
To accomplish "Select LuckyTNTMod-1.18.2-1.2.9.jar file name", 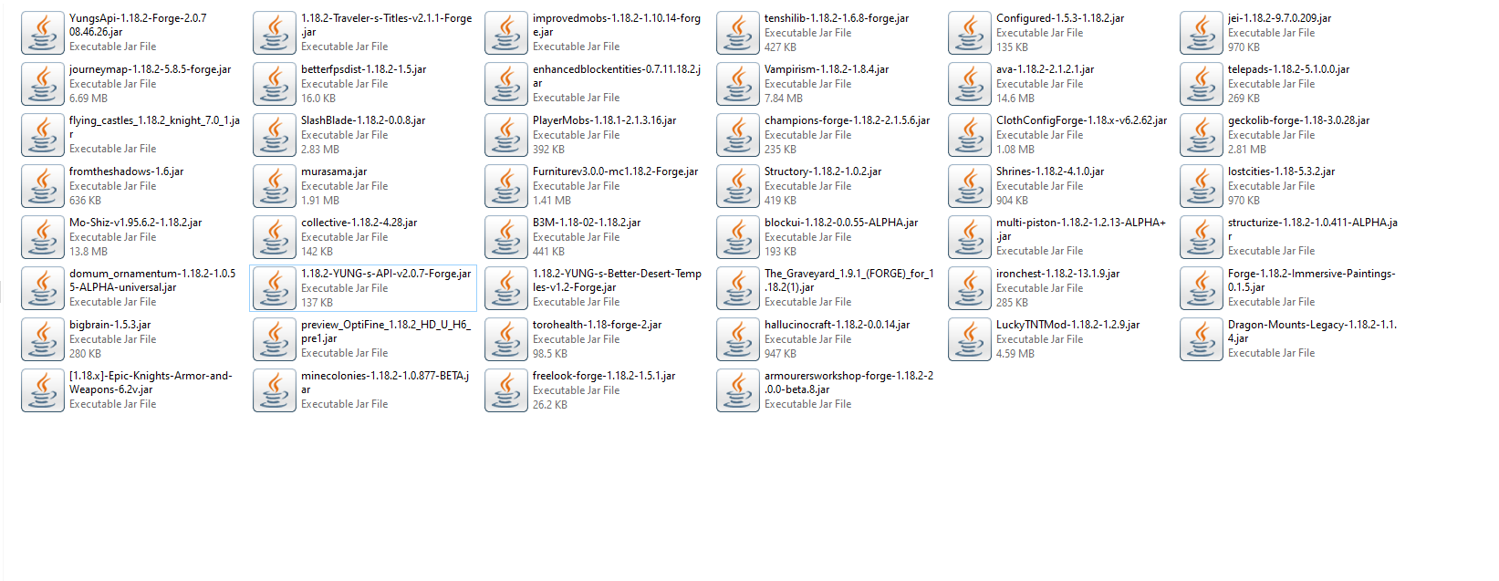I will (1068, 325).
